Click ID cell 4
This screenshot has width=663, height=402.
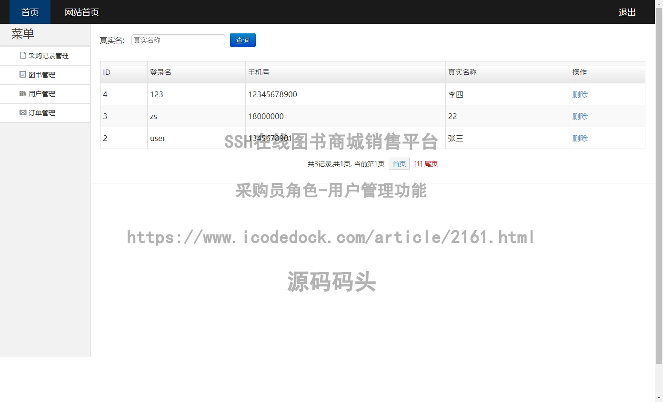pos(124,94)
